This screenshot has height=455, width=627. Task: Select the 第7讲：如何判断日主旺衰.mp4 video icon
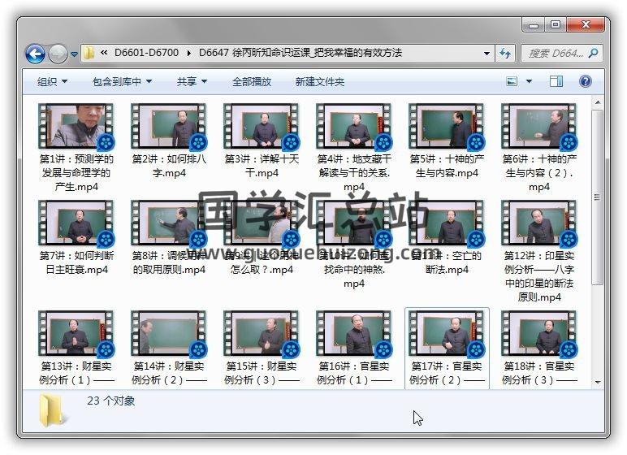click(76, 222)
